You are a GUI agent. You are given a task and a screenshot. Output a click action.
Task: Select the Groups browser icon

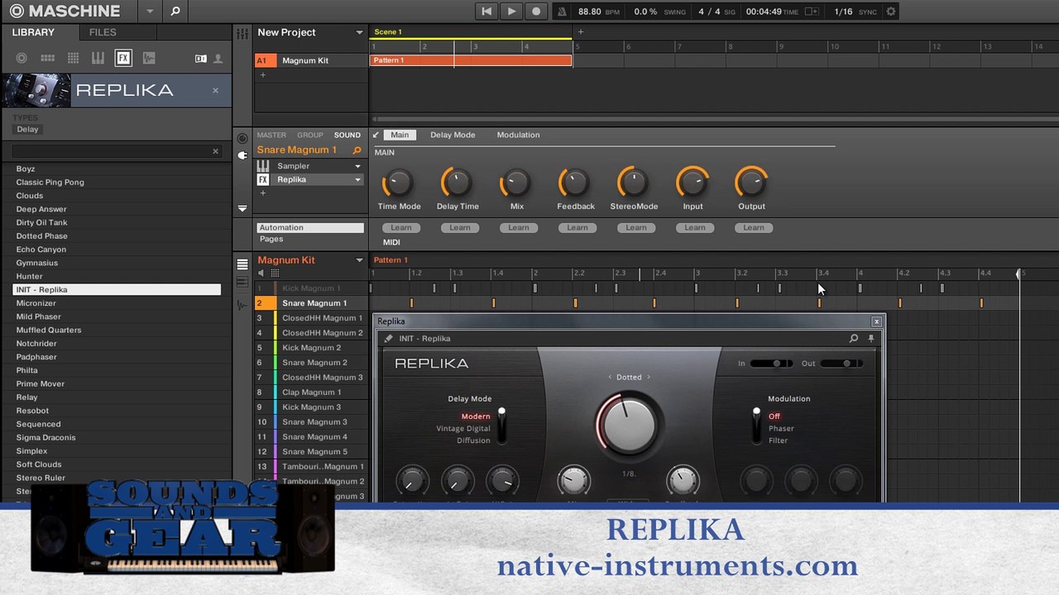(47, 58)
